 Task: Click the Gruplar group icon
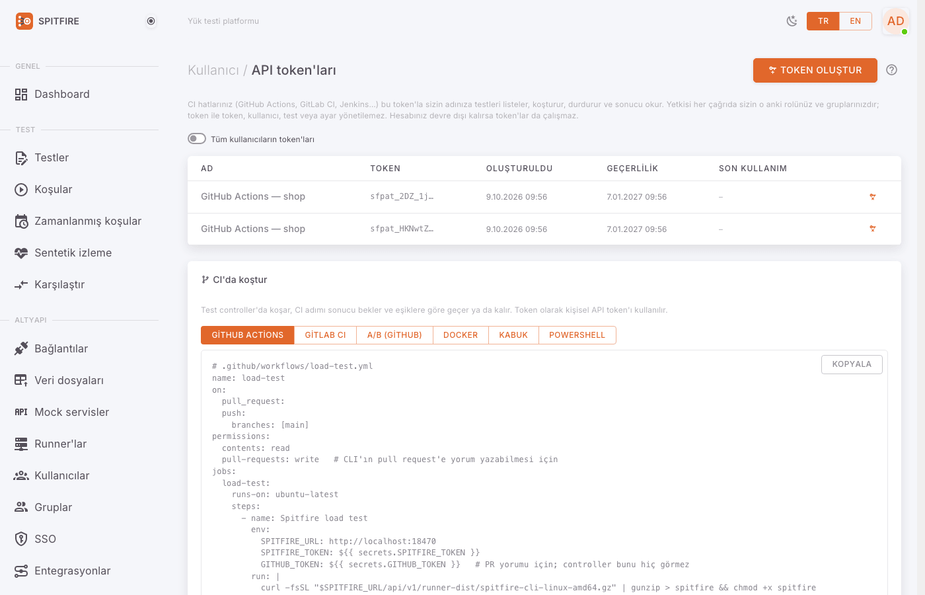pyautogui.click(x=21, y=507)
